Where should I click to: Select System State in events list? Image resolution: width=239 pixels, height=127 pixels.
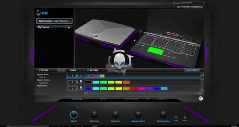click(43, 74)
